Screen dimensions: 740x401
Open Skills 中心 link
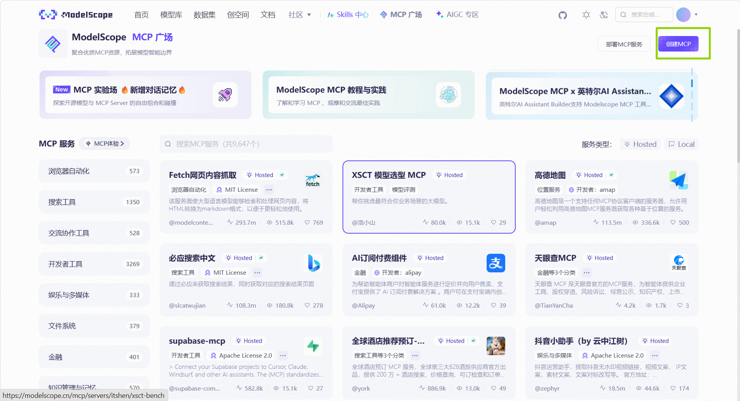[x=348, y=15]
